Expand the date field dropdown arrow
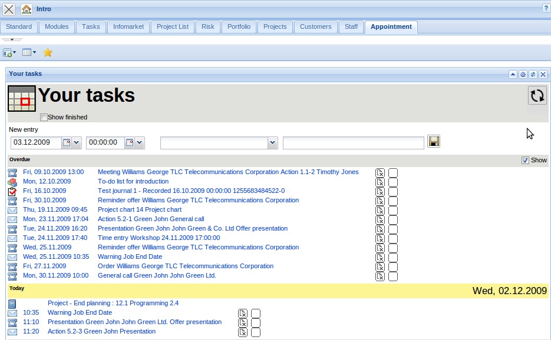551x340 pixels. click(77, 143)
